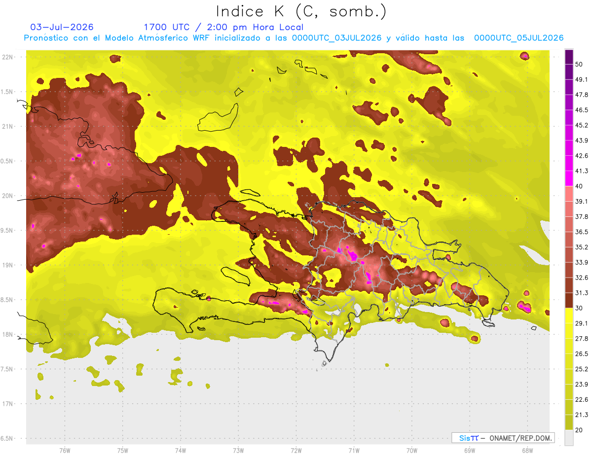Select the swatch between 45.2 and 46.5
Screen dimensions: 592x457
click(569, 117)
